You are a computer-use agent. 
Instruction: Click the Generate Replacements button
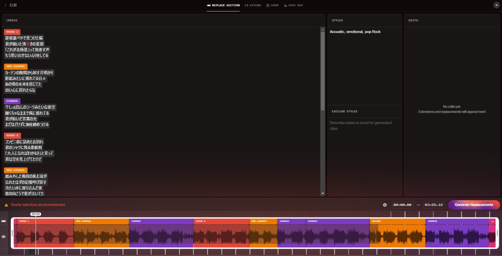point(474,205)
